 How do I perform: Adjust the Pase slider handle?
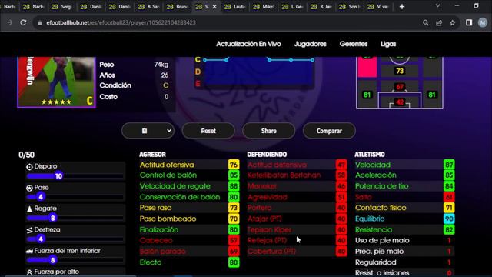point(41,197)
